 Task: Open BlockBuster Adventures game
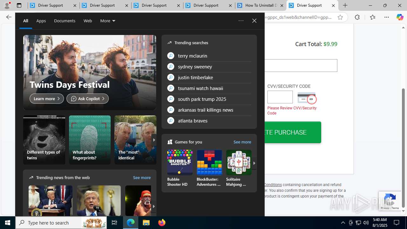pyautogui.click(x=209, y=168)
